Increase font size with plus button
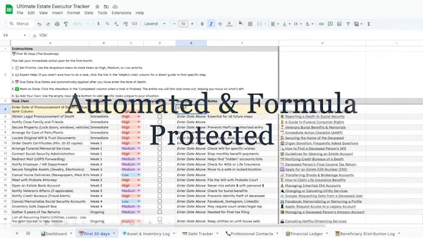The height and width of the screenshot is (238, 423). click(x=192, y=24)
